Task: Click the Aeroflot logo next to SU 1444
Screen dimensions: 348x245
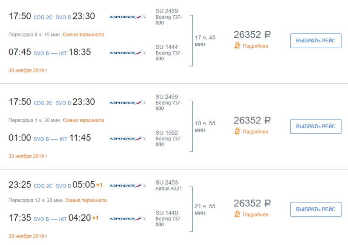Action: coord(127,53)
